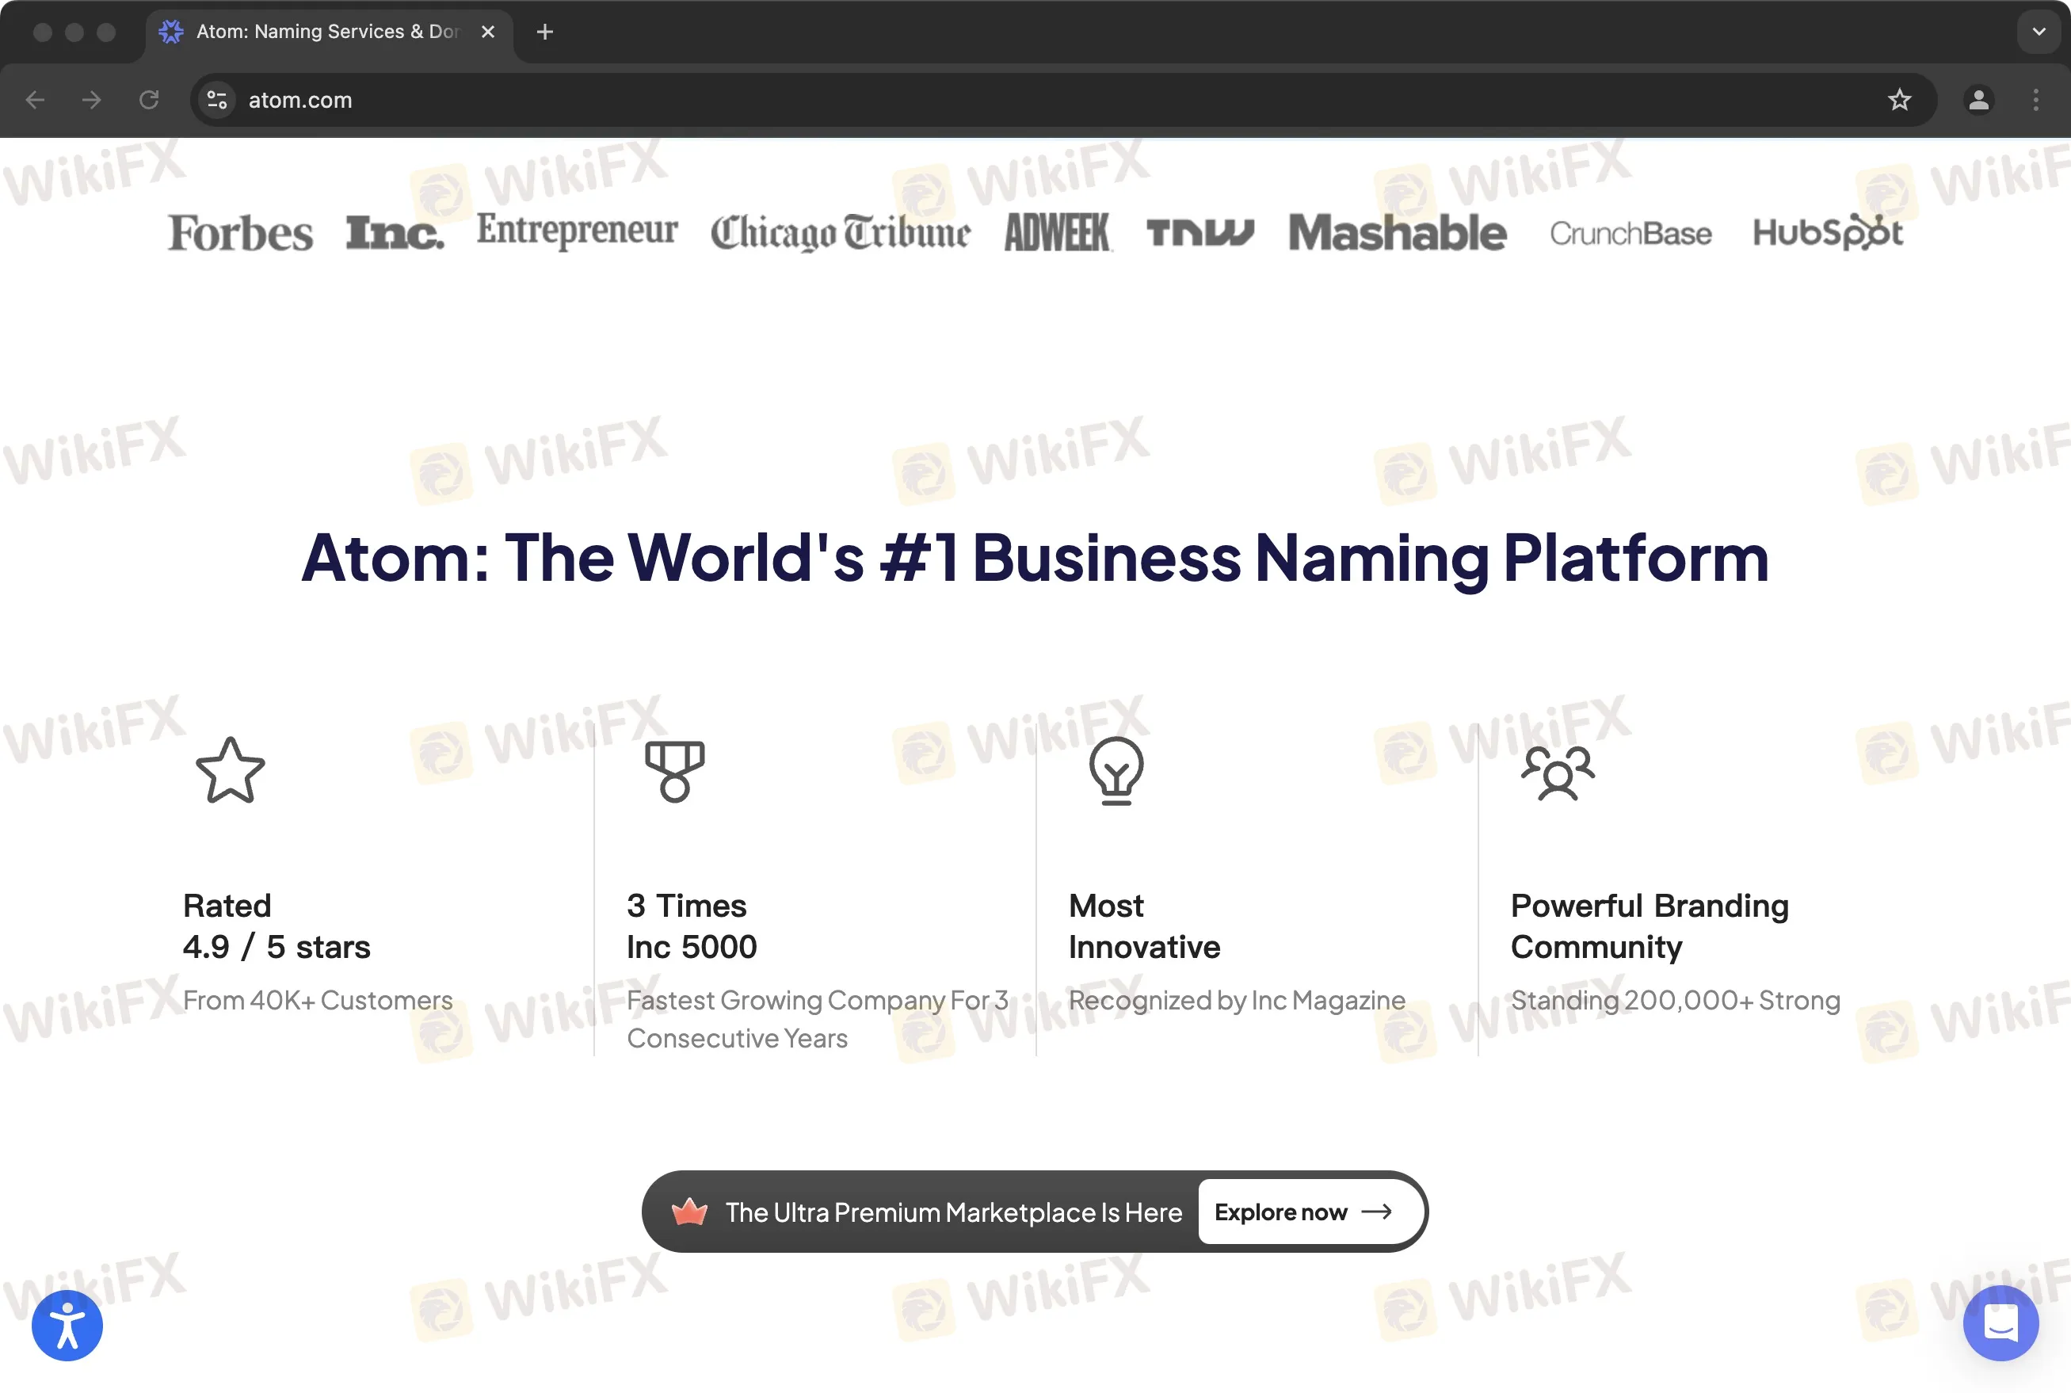
Task: Click the lightbulb Most Innovative icon
Action: 1116,770
